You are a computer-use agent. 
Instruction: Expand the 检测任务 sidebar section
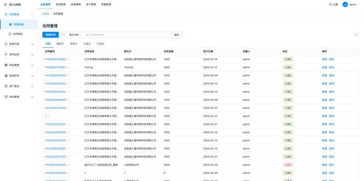pos(32,76)
